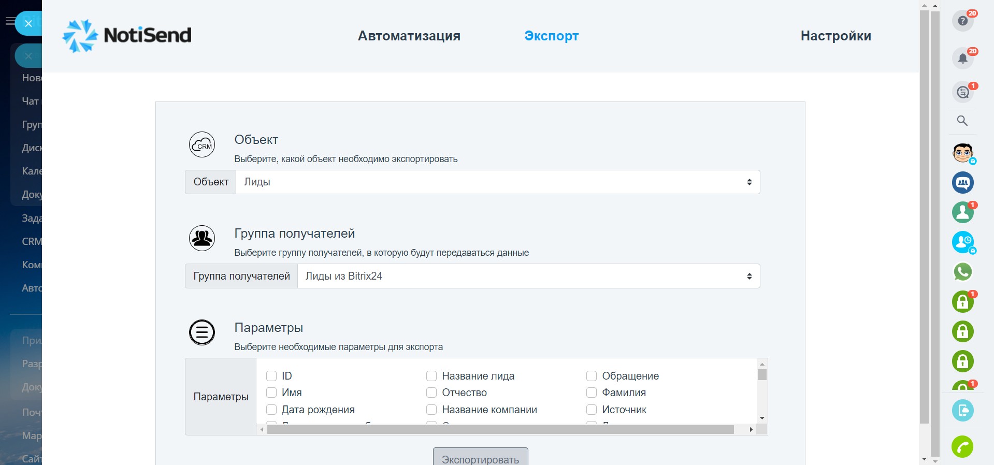Open the chat messages icon in sidebar
The width and height of the screenshot is (994, 465).
pyautogui.click(x=962, y=93)
